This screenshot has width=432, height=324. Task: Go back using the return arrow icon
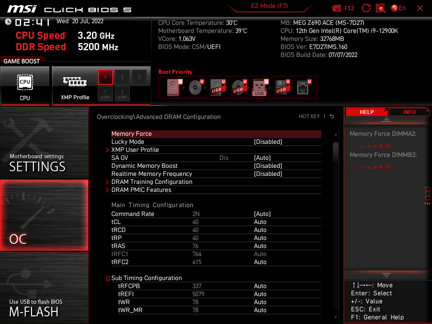click(332, 116)
